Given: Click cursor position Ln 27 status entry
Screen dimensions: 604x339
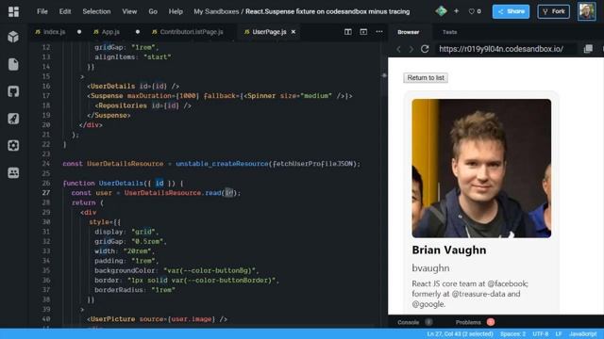Looking at the screenshot, I should coord(460,333).
